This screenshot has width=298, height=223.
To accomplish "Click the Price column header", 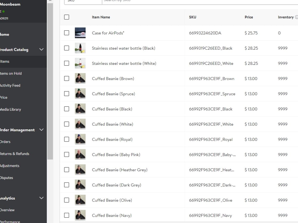I will pos(249,17).
